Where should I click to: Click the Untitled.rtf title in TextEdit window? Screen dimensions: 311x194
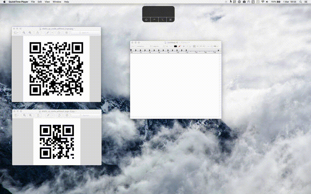[x=172, y=43]
